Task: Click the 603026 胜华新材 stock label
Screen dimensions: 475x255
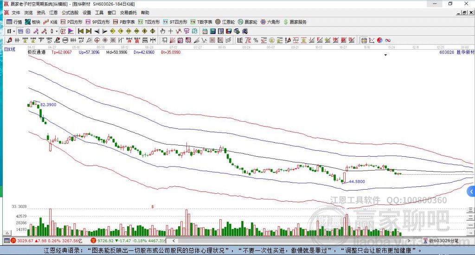Action: click(x=457, y=52)
